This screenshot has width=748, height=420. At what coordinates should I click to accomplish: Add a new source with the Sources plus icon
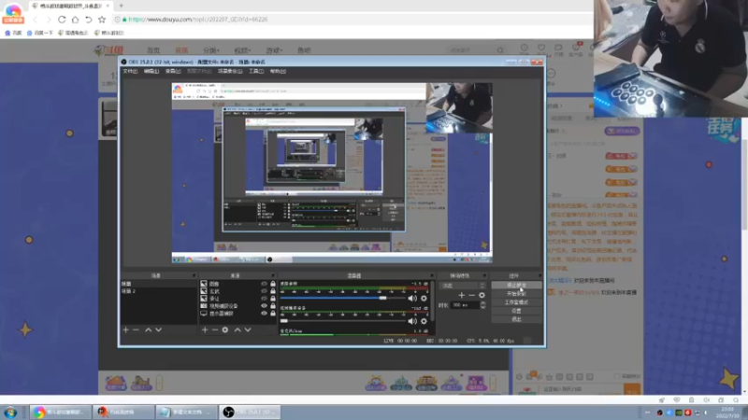coord(205,329)
